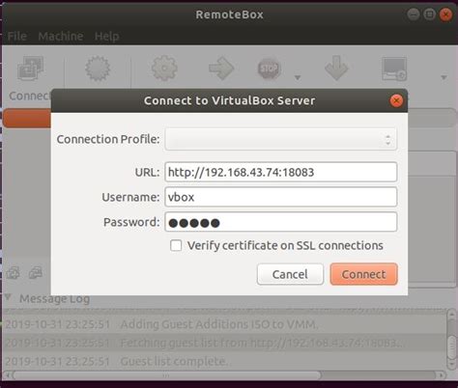
Task: Click the first small icon above Message Log
Action: (x=13, y=273)
